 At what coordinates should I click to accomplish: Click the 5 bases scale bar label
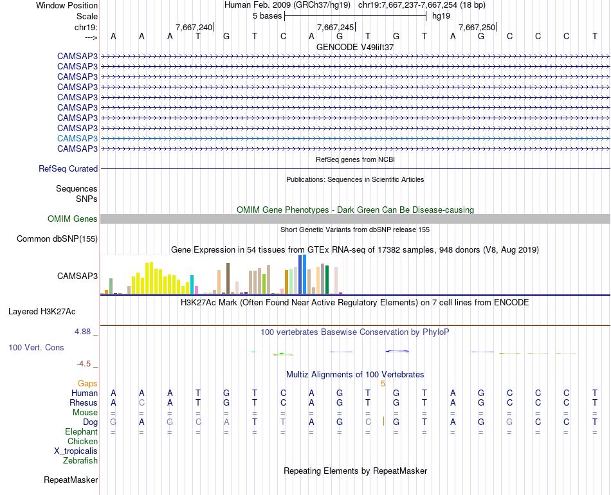click(x=267, y=16)
